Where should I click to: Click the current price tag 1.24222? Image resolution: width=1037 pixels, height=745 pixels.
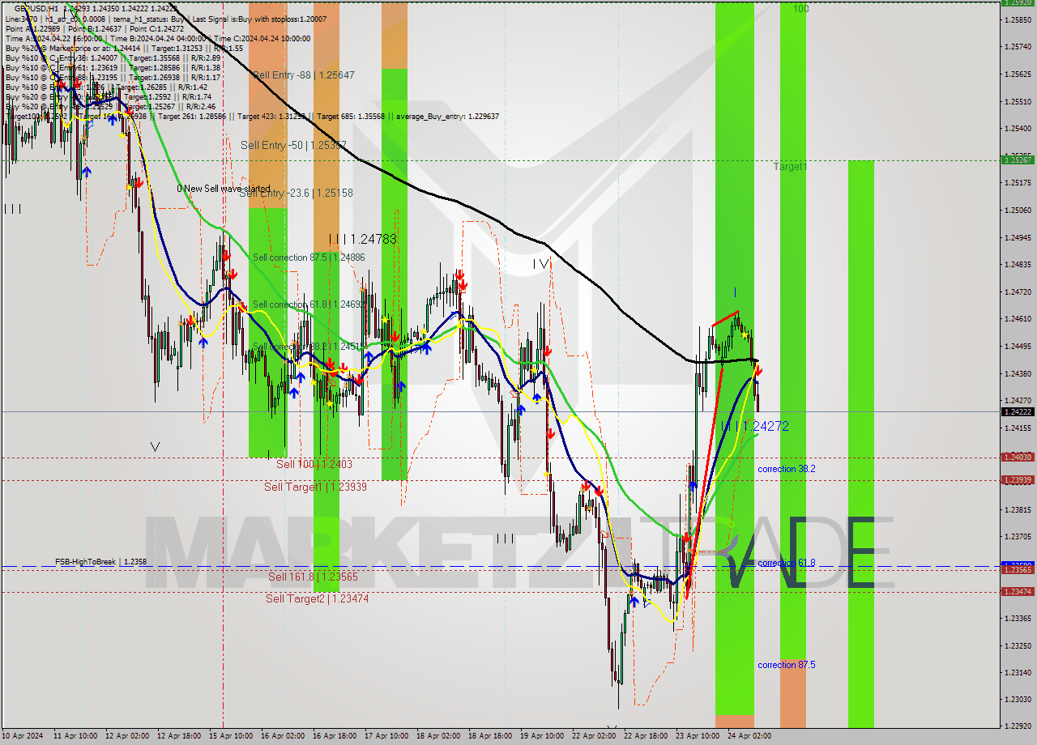pos(1018,411)
